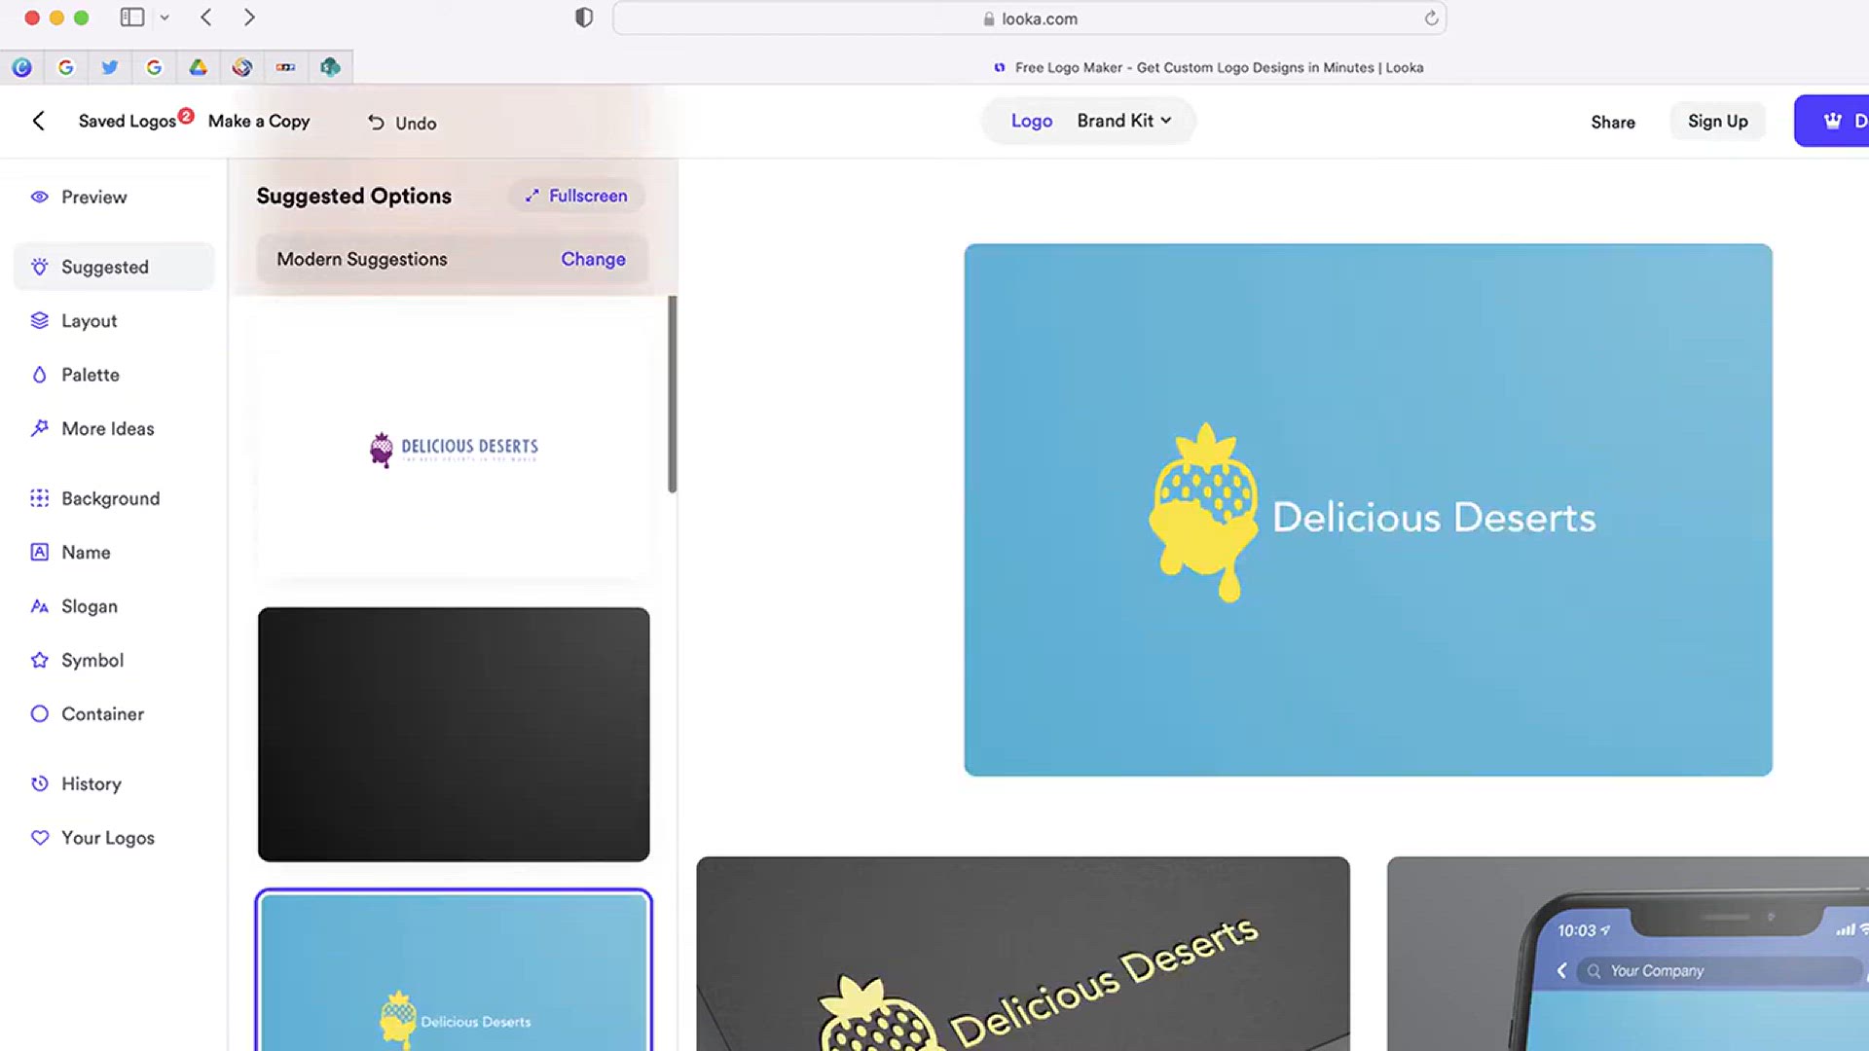The image size is (1869, 1051).
Task: Click the Preview eye icon
Action: (x=39, y=197)
